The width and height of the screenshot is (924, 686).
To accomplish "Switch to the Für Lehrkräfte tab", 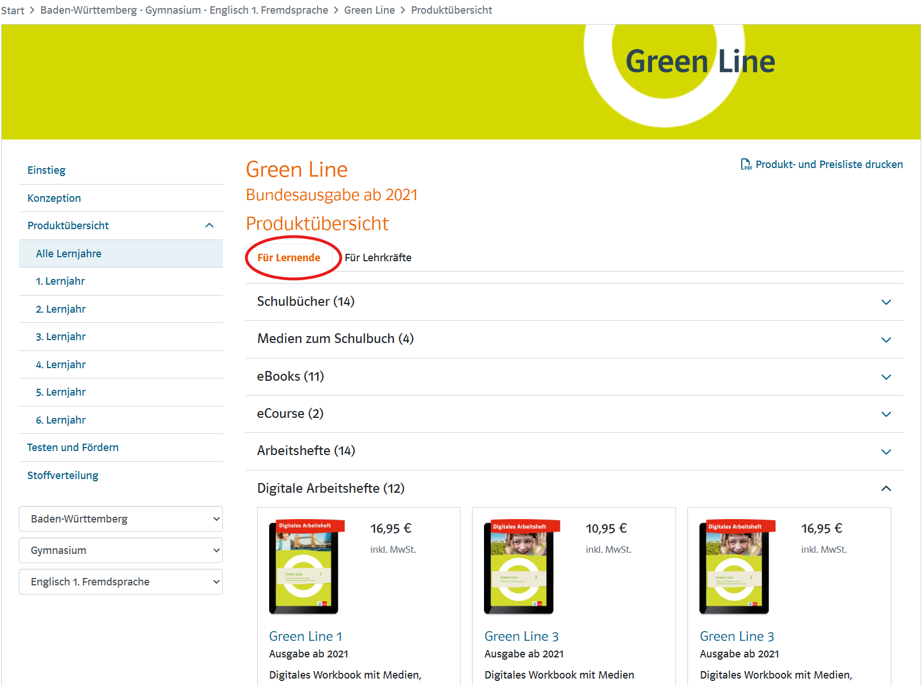I will (x=378, y=258).
